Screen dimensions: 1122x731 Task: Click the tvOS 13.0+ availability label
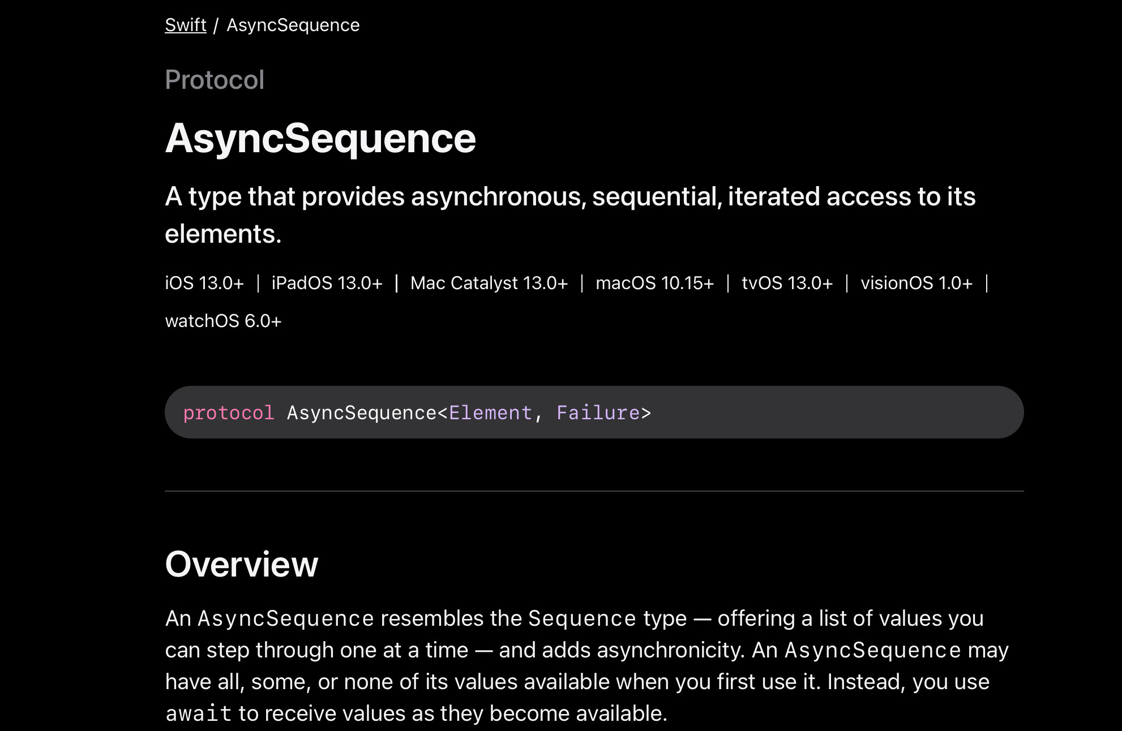(x=787, y=283)
